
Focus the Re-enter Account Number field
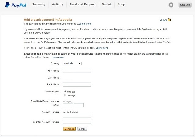[x=77, y=122]
